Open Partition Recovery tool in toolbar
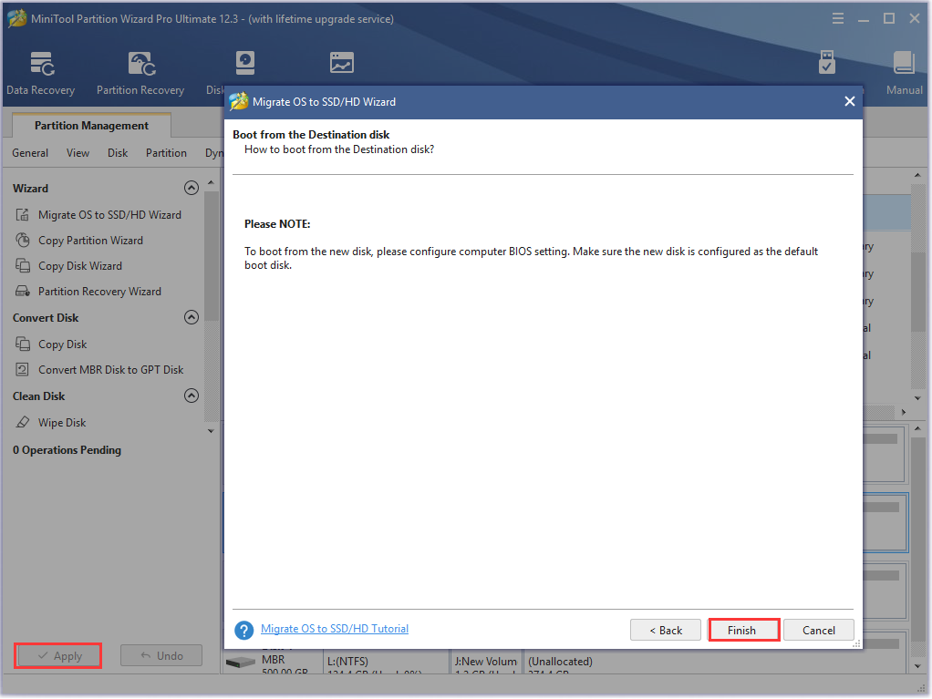Viewport: 932px width, 699px height. 140,73
